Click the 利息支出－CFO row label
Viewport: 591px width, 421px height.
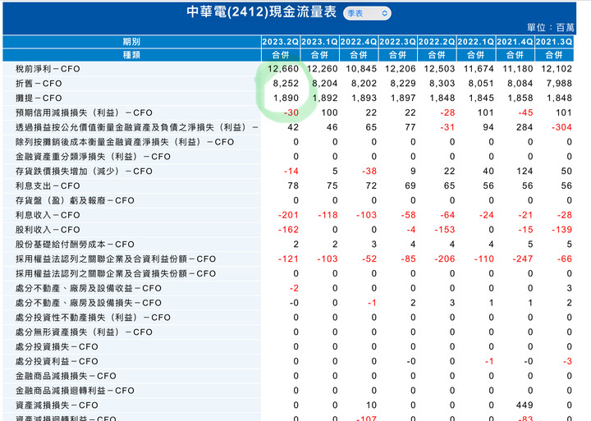tap(48, 185)
